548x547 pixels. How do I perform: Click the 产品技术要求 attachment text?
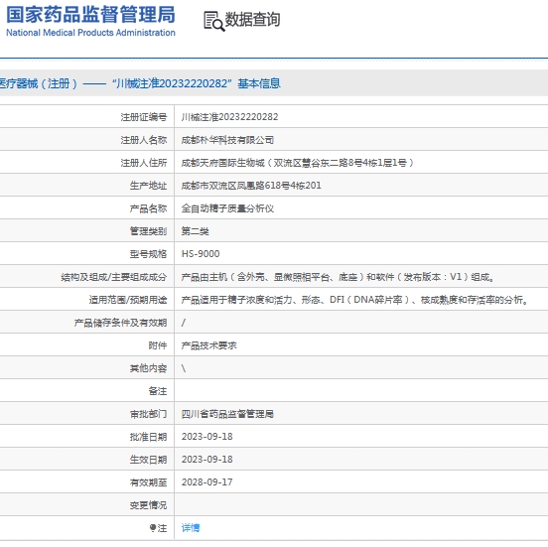pyautogui.click(x=209, y=345)
